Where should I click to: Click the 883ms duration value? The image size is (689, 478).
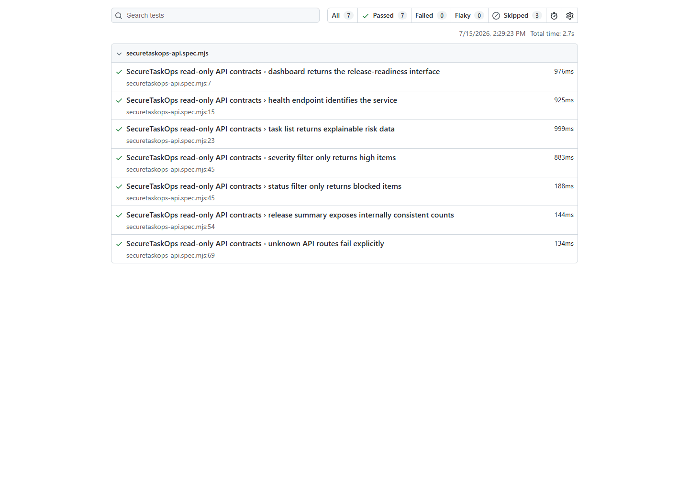[x=564, y=157]
